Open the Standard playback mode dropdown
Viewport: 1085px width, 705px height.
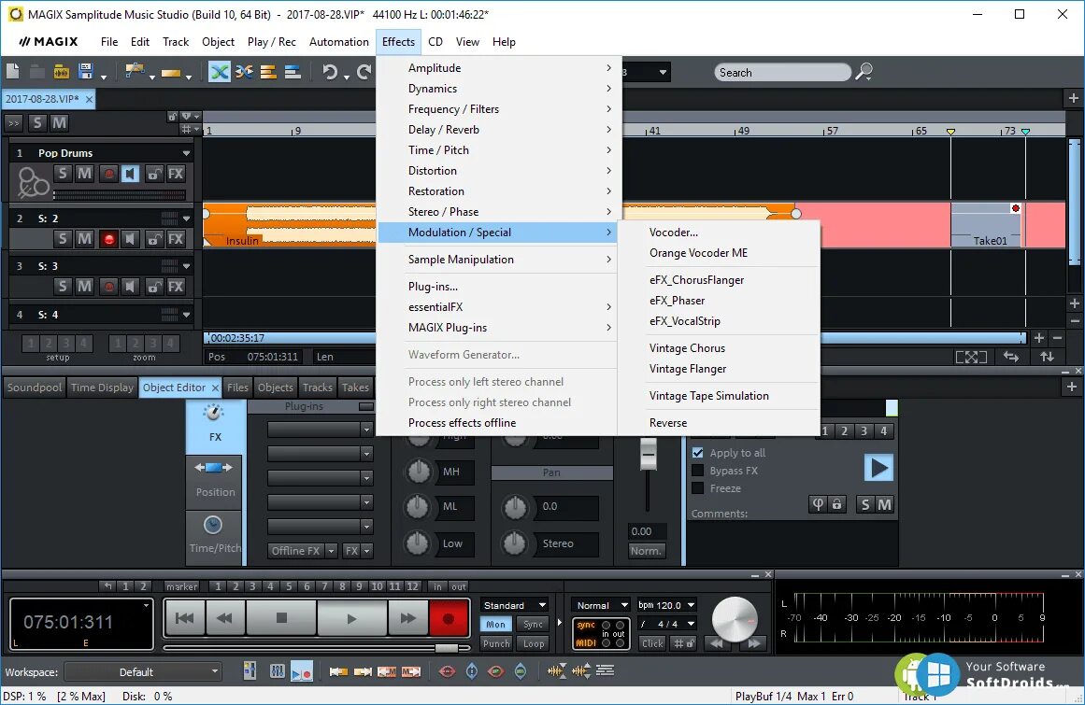pyautogui.click(x=515, y=605)
